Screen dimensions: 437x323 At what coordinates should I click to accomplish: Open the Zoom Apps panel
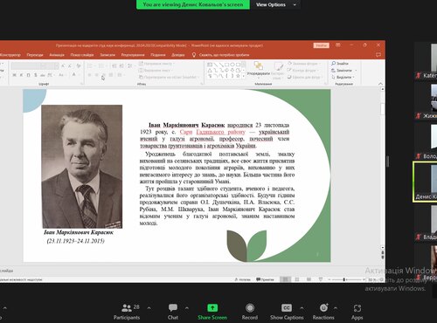[x=357, y=312]
